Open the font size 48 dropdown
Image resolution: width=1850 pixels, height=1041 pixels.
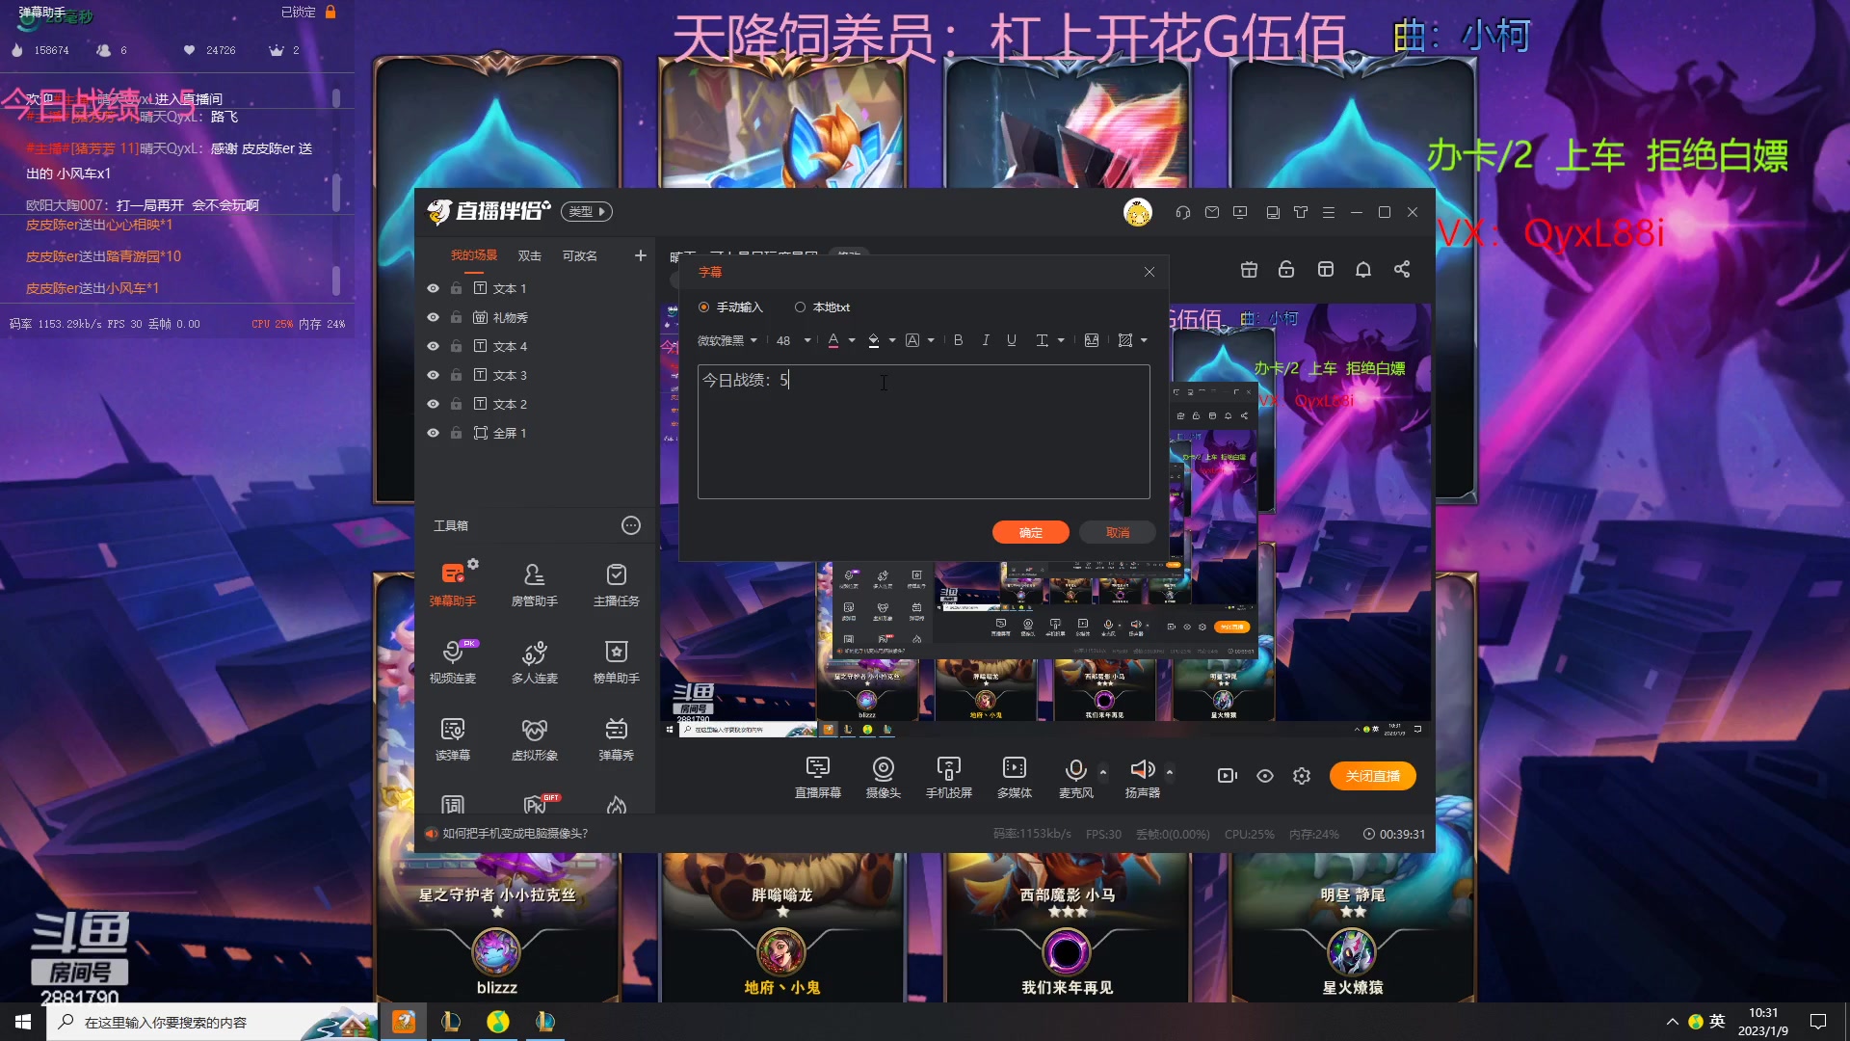tap(793, 340)
